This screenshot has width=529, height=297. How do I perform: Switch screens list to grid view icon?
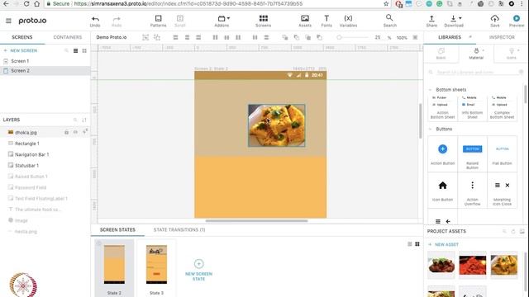[84, 50]
